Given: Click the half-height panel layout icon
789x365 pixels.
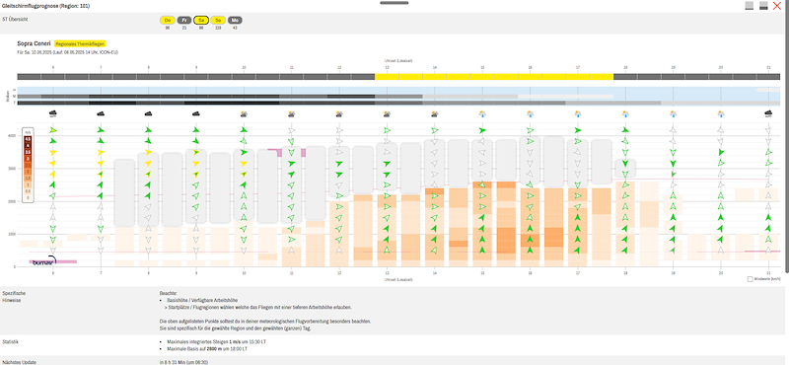Looking at the screenshot, I should click(x=763, y=6).
